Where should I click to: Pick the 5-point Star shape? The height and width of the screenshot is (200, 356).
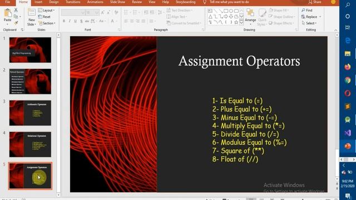pyautogui.click(x=236, y=22)
